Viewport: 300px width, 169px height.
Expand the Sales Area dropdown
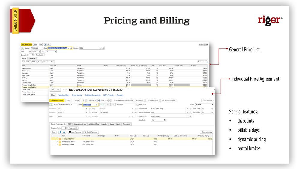point(187,116)
